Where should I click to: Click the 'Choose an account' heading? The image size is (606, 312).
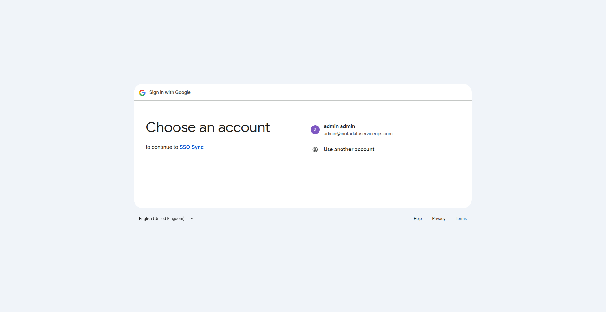208,127
